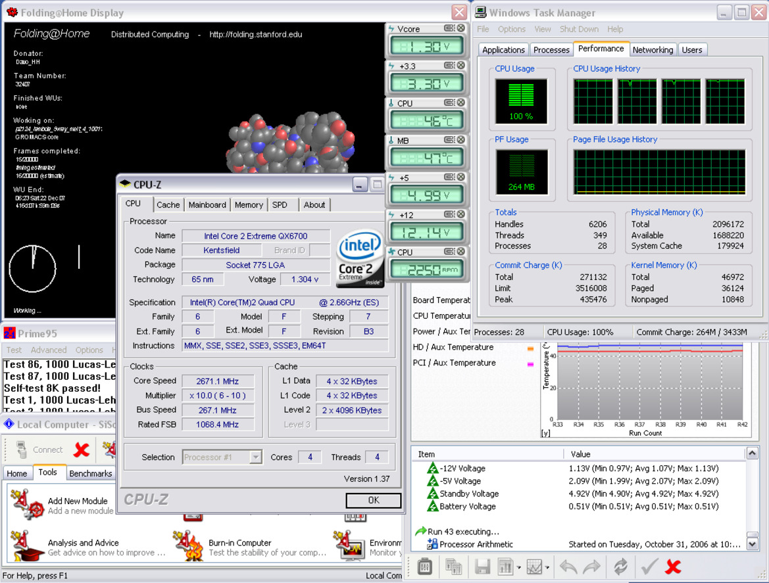Image resolution: width=769 pixels, height=583 pixels.
Task: Open bar chart icon dropdown arrow
Action: (518, 568)
